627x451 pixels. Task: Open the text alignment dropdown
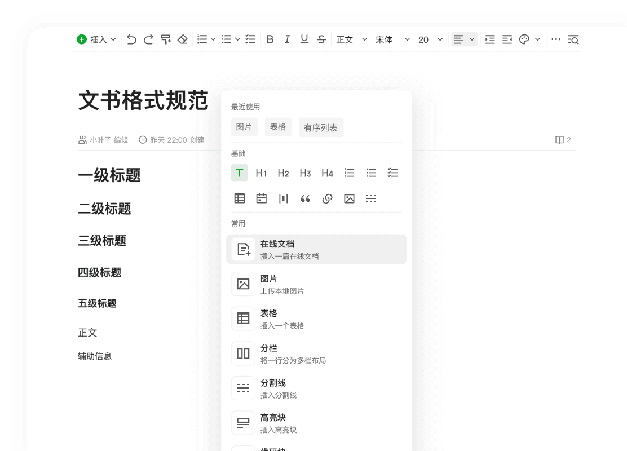[464, 39]
